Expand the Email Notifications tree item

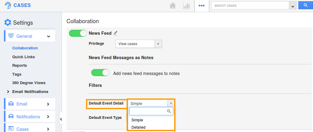(8, 92)
